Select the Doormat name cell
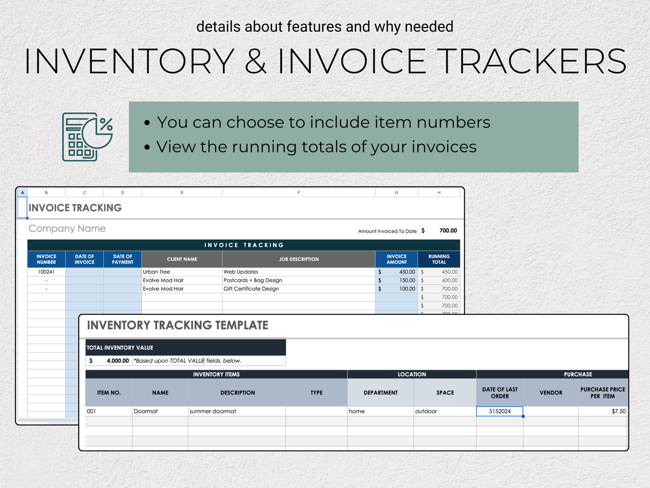Viewport: 650px width, 488px height. [x=160, y=411]
